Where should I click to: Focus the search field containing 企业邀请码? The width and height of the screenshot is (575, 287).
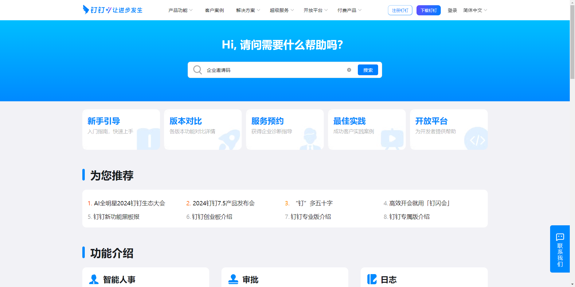275,70
